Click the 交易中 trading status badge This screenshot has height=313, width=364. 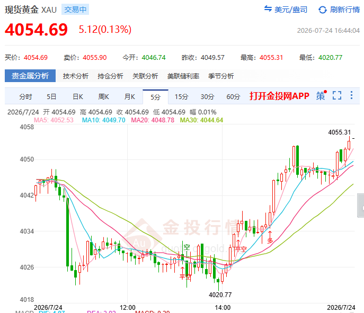tap(75, 10)
